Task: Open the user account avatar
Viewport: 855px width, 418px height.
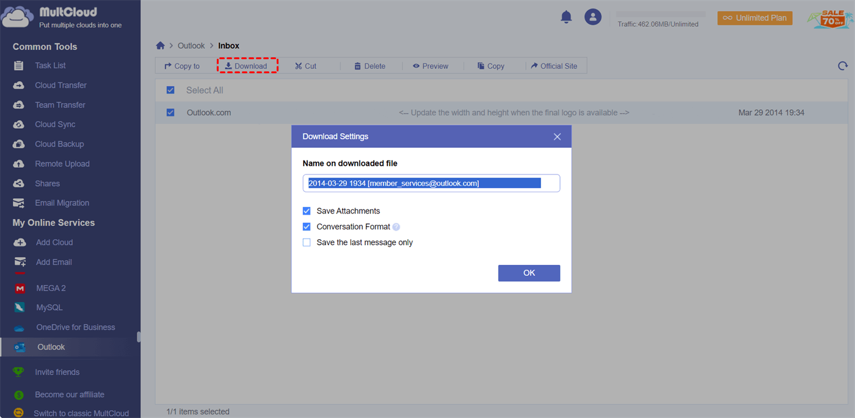Action: (593, 17)
